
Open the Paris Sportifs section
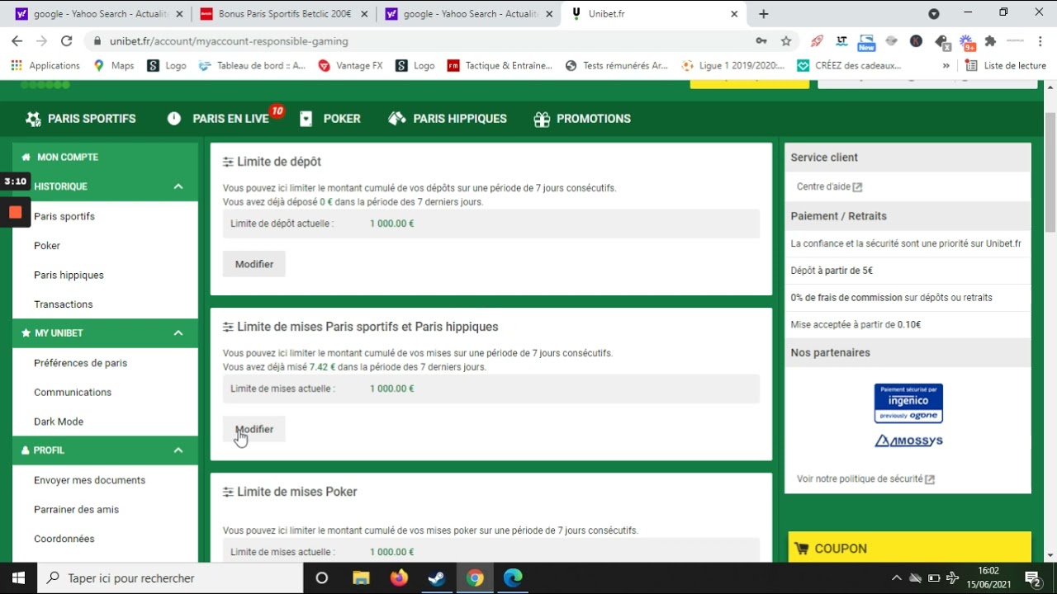[80, 119]
